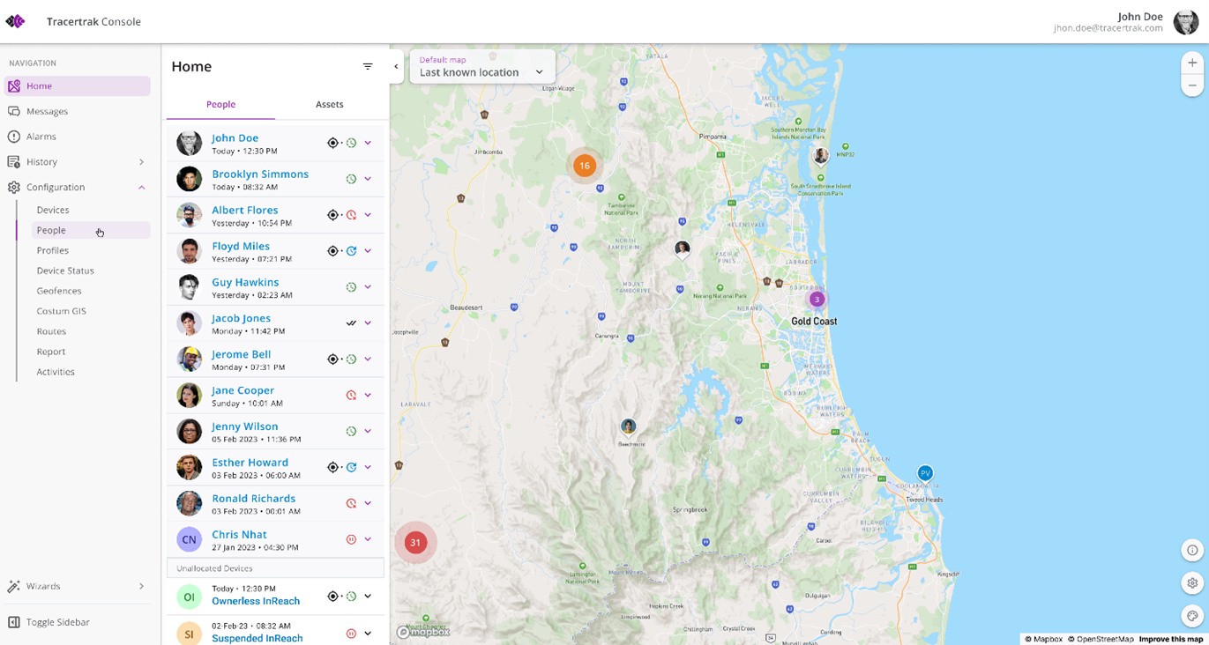Select Geofences under Configuration
The width and height of the screenshot is (1209, 645).
tap(59, 291)
